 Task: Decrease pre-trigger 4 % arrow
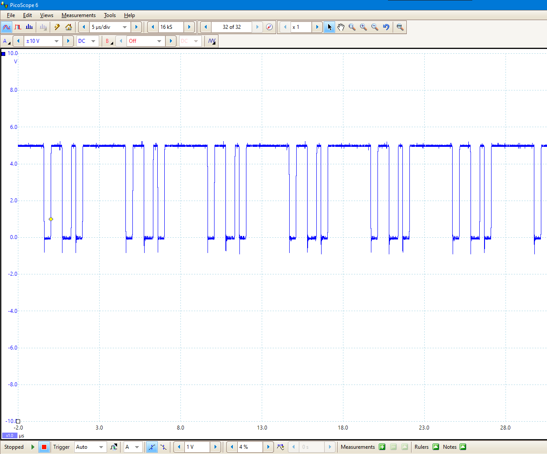[232, 447]
